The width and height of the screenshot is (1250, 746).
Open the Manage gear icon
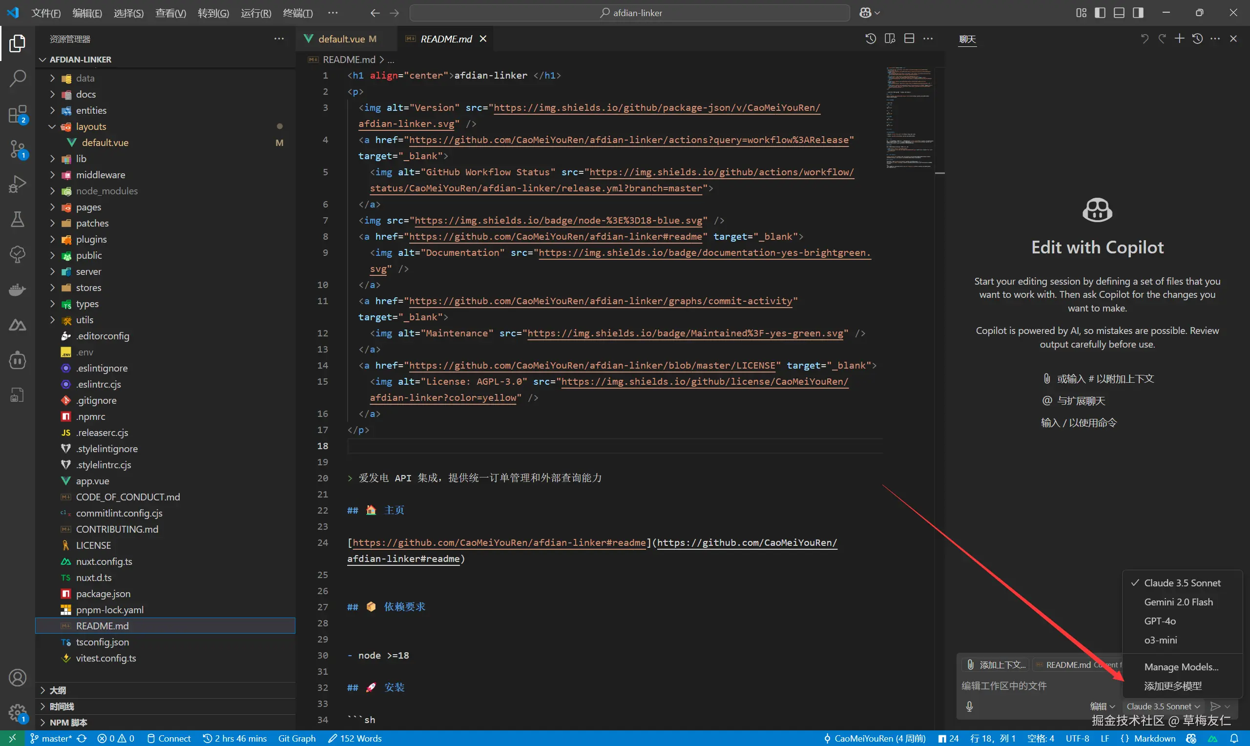pos(17,713)
